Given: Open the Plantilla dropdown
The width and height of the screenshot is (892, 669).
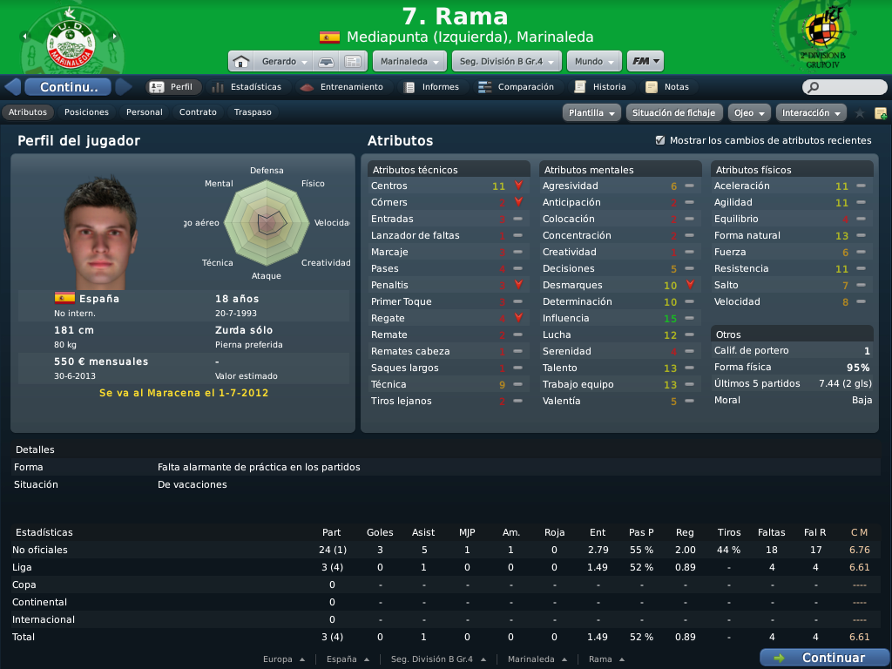Looking at the screenshot, I should coord(591,112).
